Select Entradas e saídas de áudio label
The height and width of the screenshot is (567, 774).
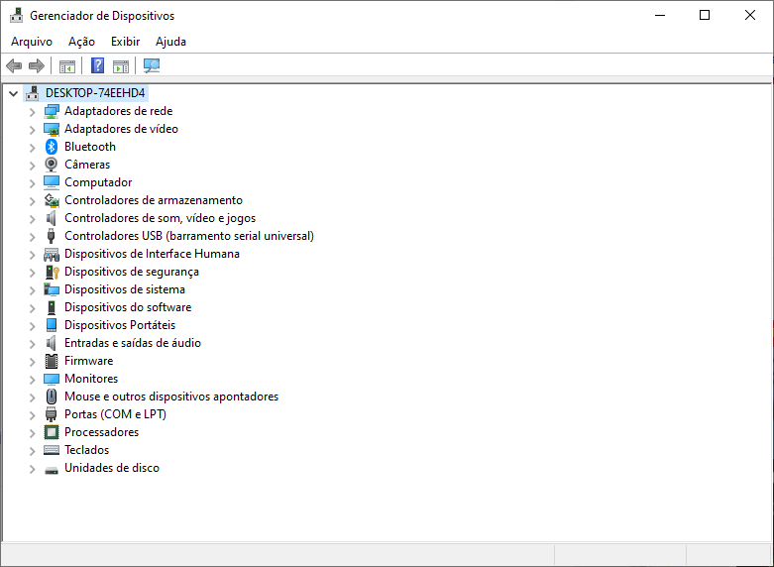133,343
